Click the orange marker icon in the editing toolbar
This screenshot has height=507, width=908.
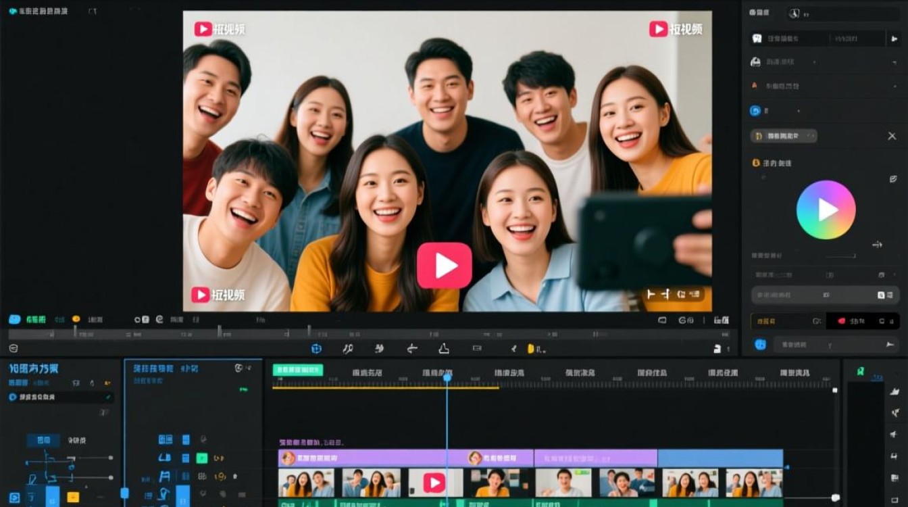(x=531, y=349)
